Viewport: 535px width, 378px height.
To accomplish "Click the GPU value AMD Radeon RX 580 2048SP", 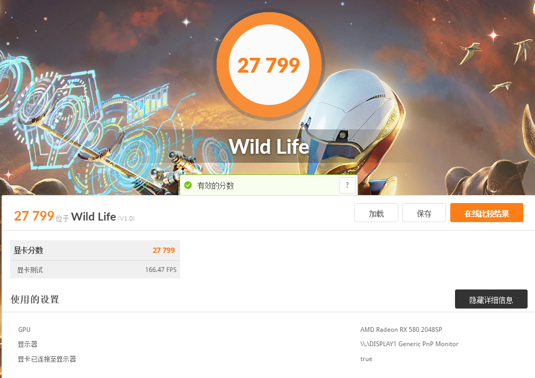I will (x=402, y=330).
